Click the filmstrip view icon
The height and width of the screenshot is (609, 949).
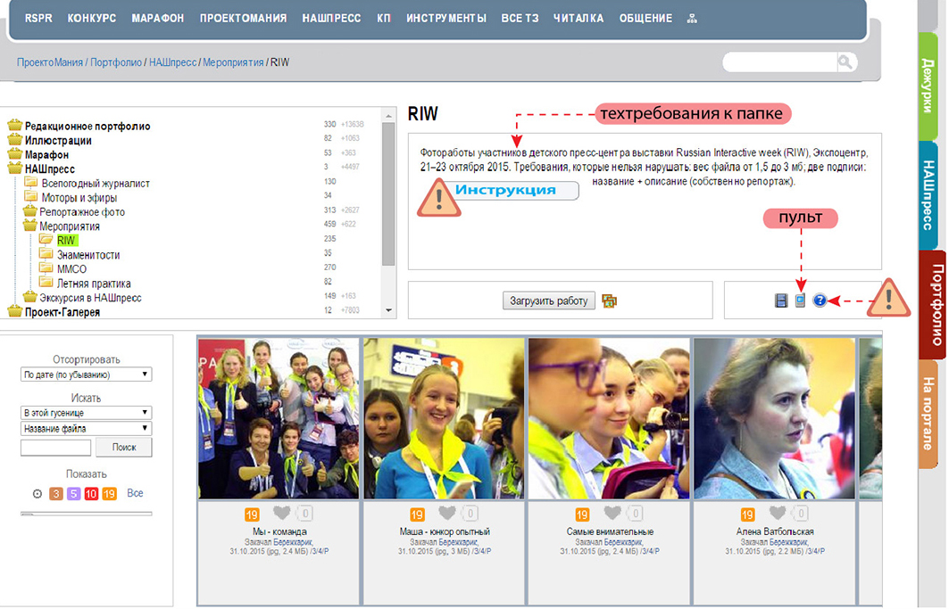[781, 300]
